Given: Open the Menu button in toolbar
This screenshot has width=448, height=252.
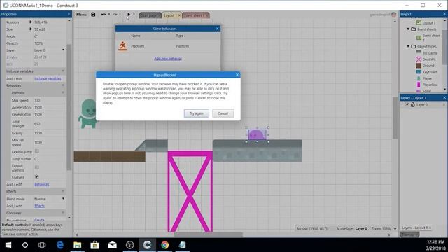Looking at the screenshot, I should [81, 15].
